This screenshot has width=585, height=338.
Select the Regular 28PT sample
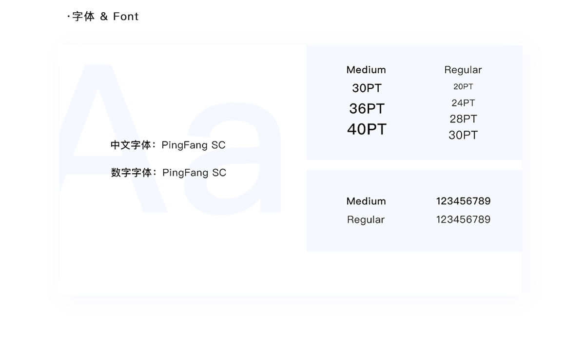(463, 119)
